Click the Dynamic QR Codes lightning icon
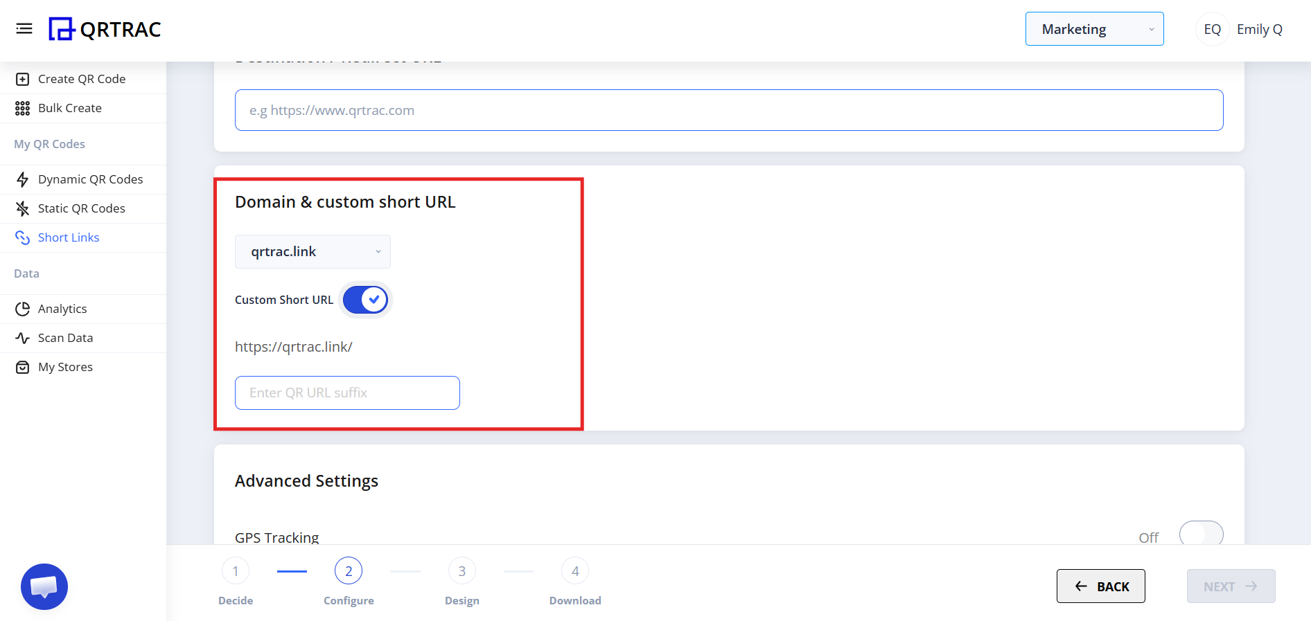 click(23, 179)
